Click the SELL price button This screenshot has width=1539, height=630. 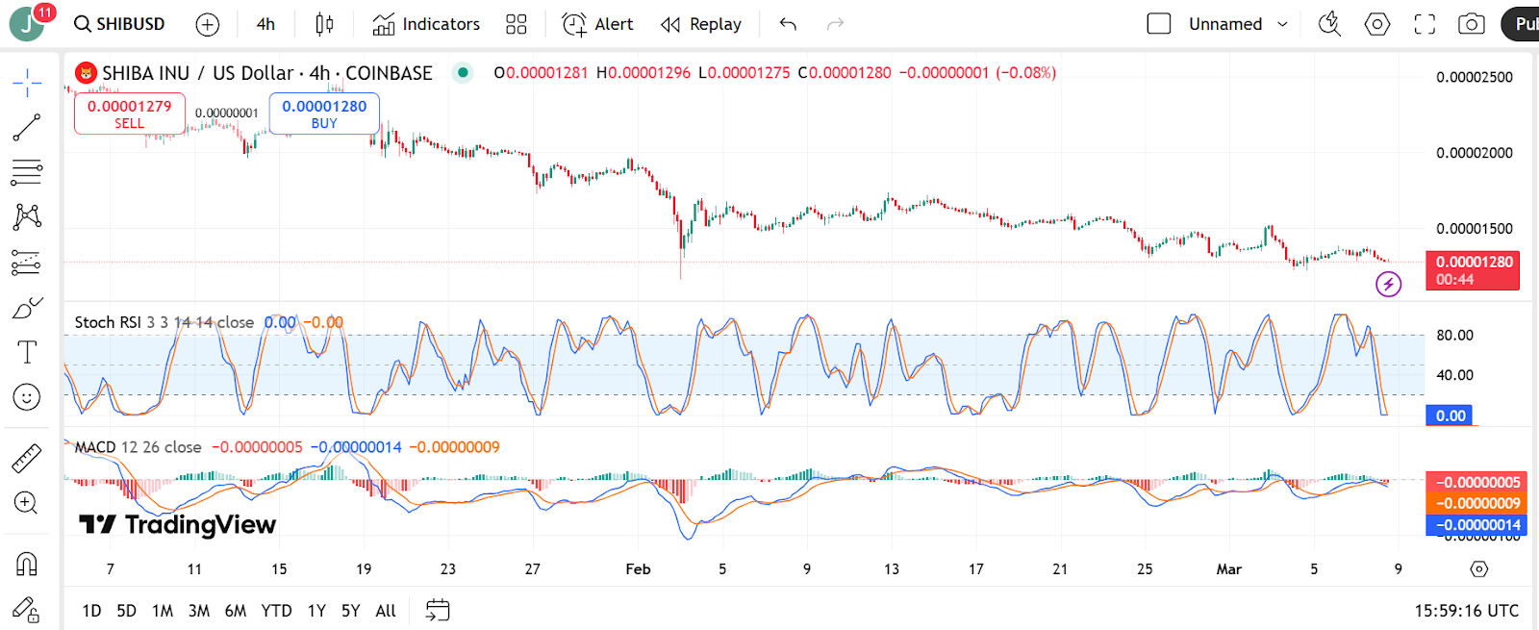(x=130, y=113)
